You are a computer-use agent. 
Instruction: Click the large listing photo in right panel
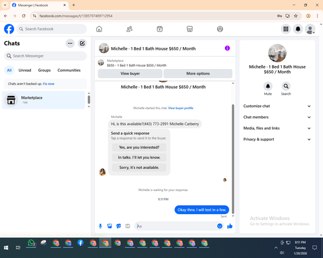coord(277,54)
